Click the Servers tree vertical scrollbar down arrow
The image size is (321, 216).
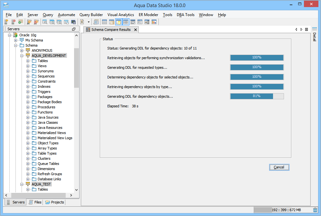pos(76,190)
